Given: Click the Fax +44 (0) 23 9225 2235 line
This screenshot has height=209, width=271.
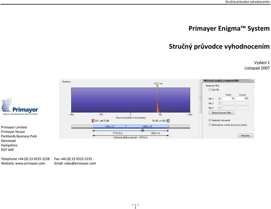Looking at the screenshot, I should coord(73,159).
